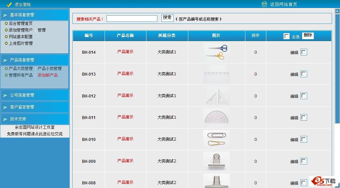Click bullet icon next to 后台管理首页
This screenshot has width=340, height=188.
tap(6, 24)
